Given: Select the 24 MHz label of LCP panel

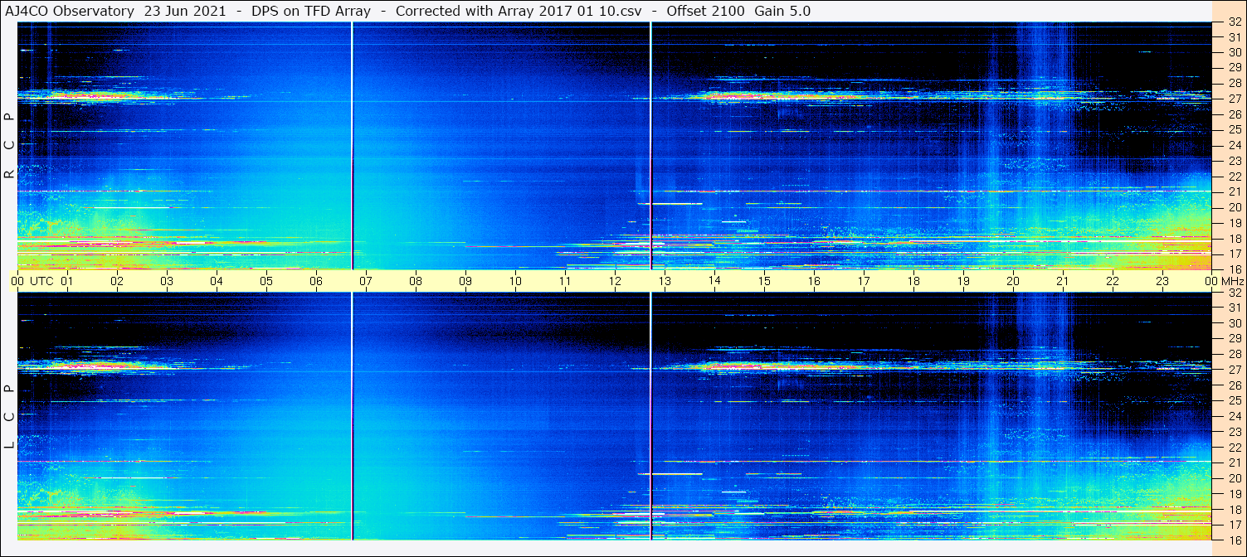Looking at the screenshot, I should 1234,416.
